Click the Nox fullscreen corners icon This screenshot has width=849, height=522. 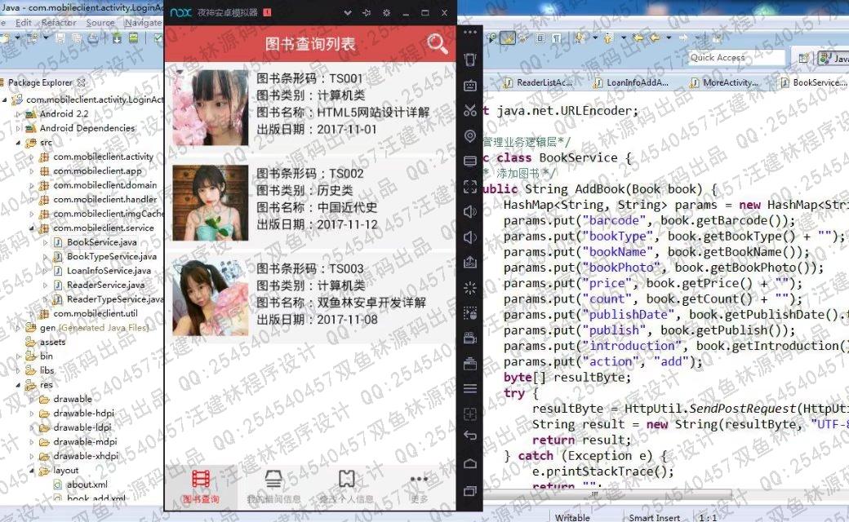pos(470,187)
